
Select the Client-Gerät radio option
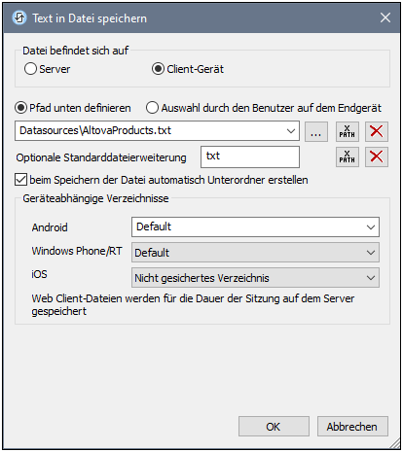tap(158, 69)
